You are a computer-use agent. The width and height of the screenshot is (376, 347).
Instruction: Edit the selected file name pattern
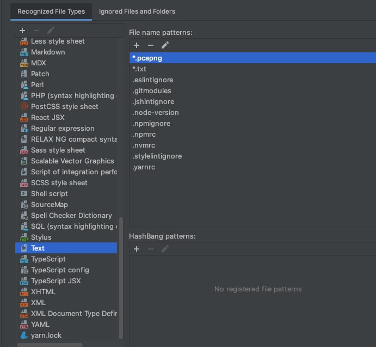pyautogui.click(x=165, y=45)
